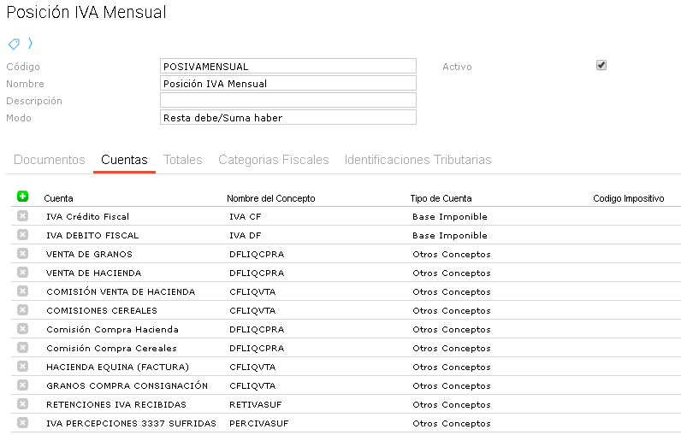
Task: Click the blue tag icon
Action: [14, 44]
